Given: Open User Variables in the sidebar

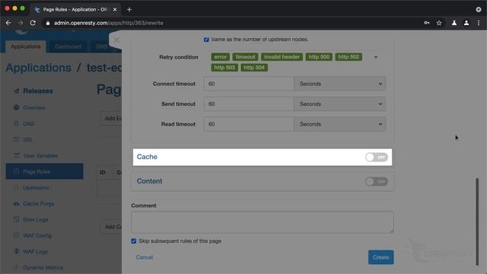Looking at the screenshot, I should pos(40,155).
